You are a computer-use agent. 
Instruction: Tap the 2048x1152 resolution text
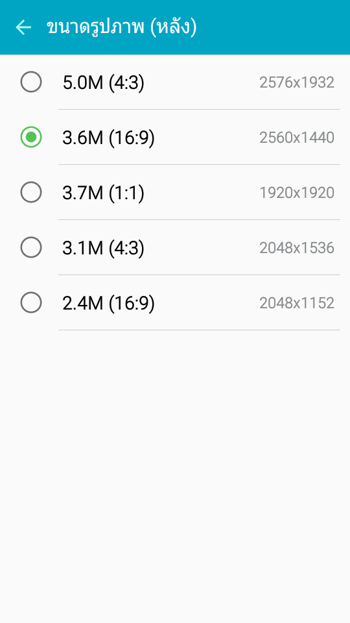pyautogui.click(x=297, y=303)
